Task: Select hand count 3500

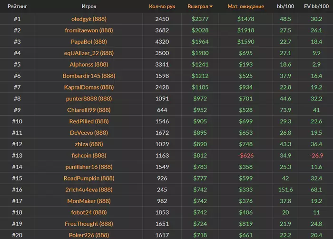Action: [162, 53]
